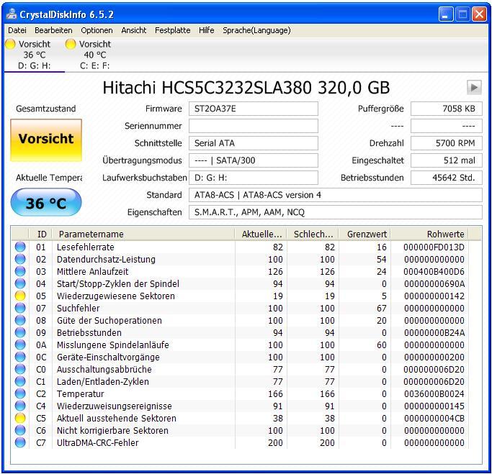Click the Übertragungsmodus field SATA/300
Image resolution: width=492 pixels, height=474 pixels.
point(254,160)
